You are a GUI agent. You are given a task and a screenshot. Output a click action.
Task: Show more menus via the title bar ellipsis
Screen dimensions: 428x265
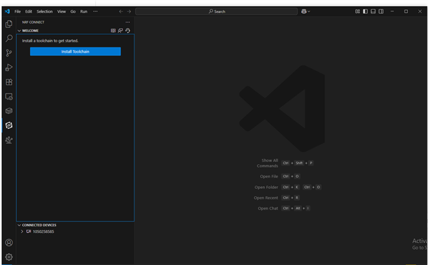[x=95, y=11]
